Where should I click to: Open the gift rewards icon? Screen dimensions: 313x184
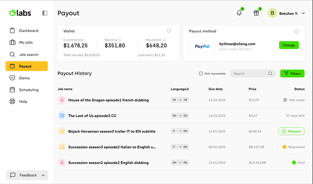pyautogui.click(x=256, y=13)
